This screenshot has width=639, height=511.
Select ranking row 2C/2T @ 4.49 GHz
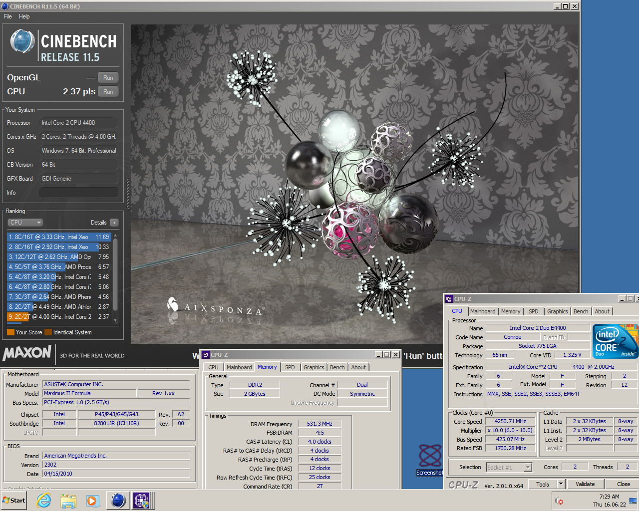click(x=59, y=307)
